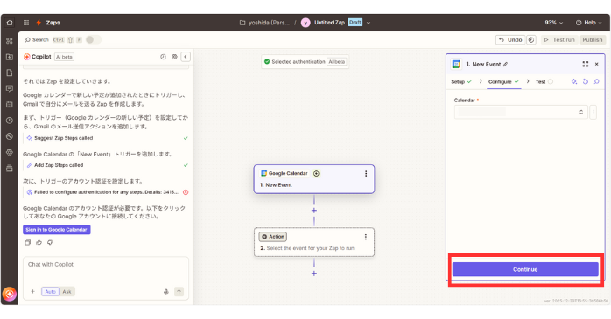Expand the dropdown arrow beside Draft badge

369,23
